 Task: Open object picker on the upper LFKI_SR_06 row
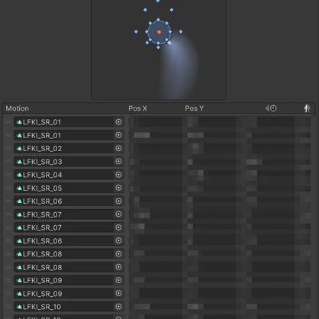pyautogui.click(x=118, y=201)
